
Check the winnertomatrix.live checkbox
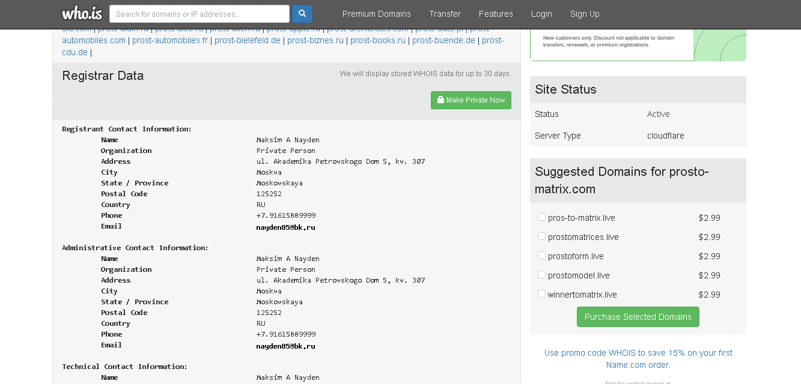541,294
